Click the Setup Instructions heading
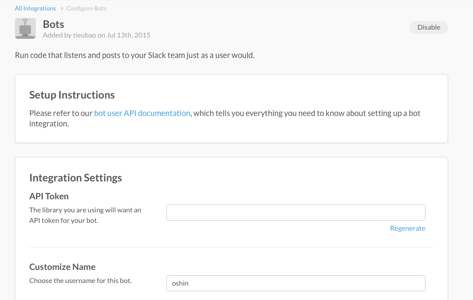The width and height of the screenshot is (473, 300). point(72,95)
